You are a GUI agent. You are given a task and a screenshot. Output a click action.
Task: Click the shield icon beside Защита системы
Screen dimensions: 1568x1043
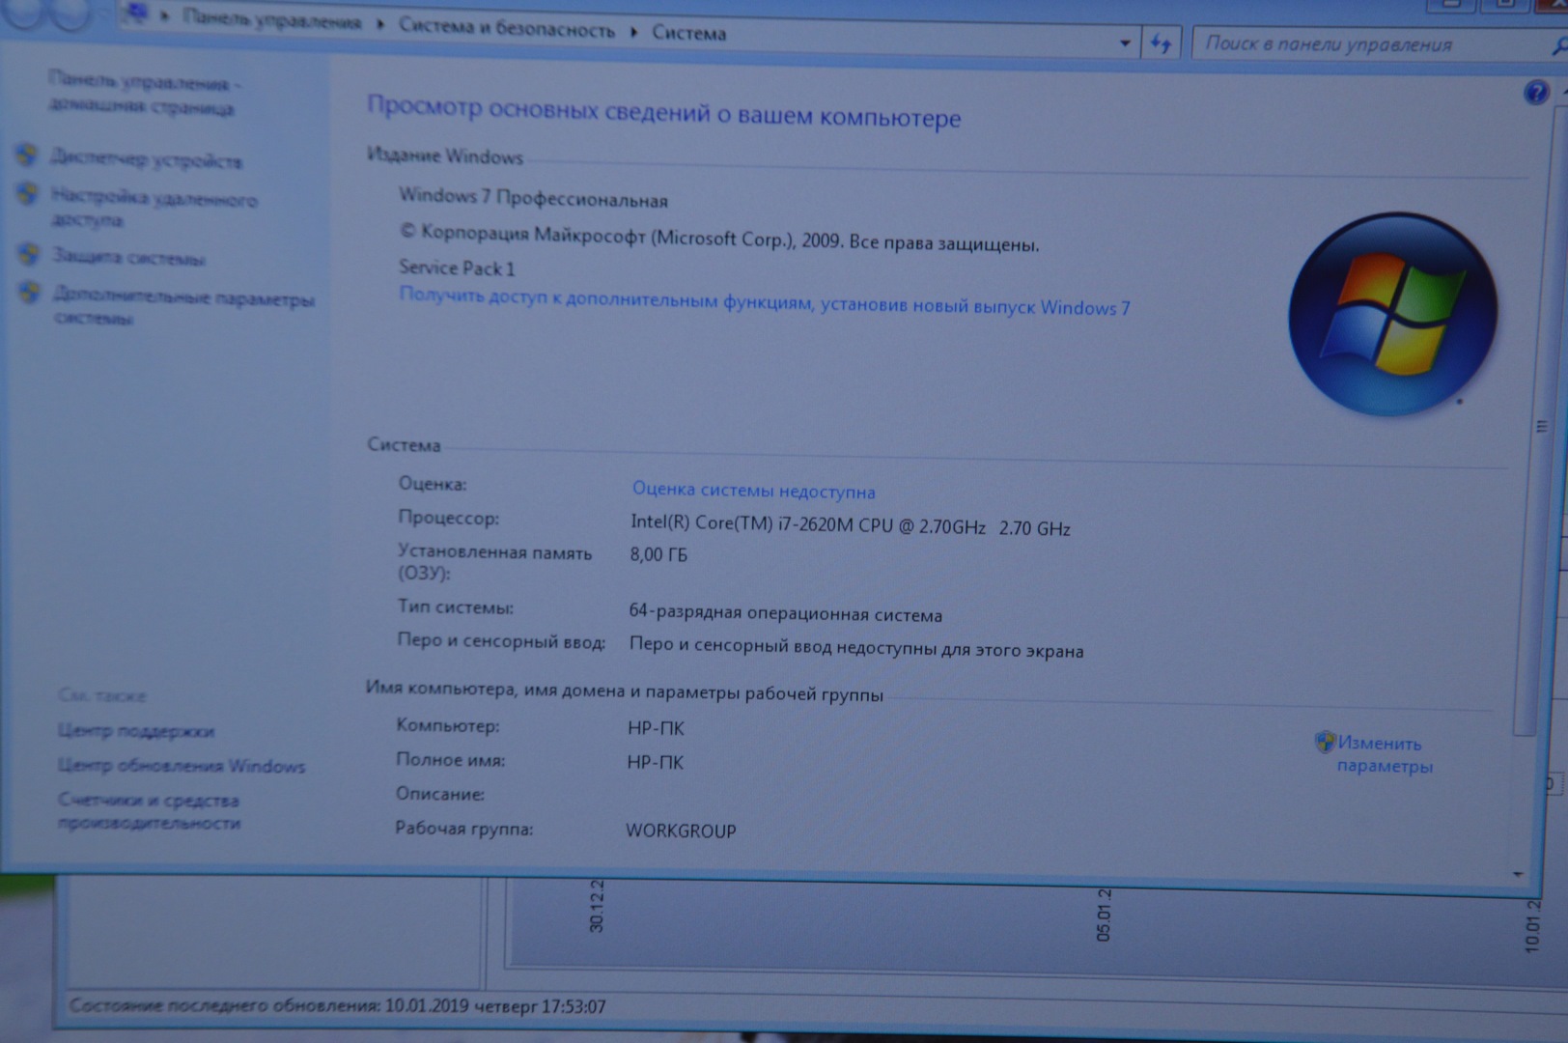coord(29,254)
